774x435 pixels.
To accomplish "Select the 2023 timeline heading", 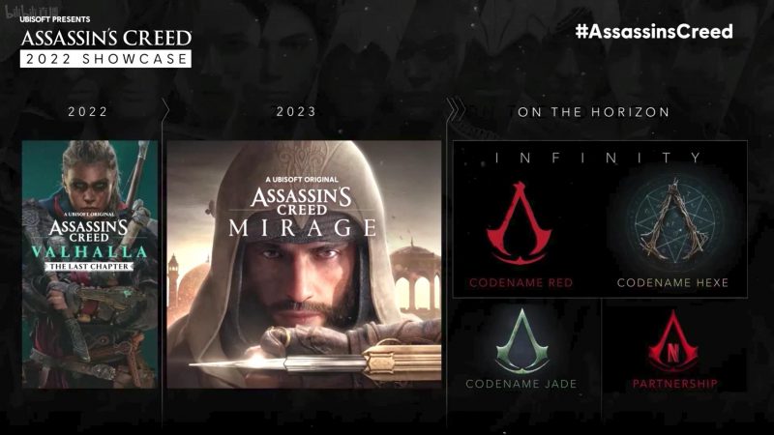I will 296,112.
